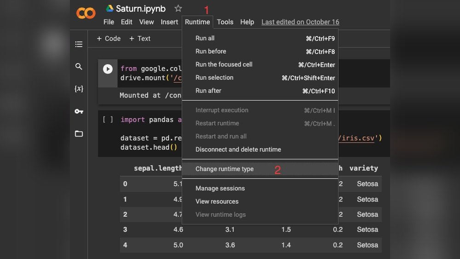Screen dimensions: 460x259
Task: Open Last edited on October 16 link
Action: [300, 22]
